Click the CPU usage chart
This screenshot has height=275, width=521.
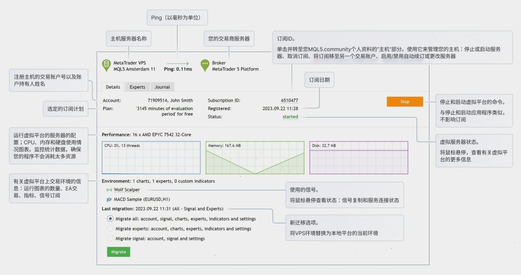point(151,158)
